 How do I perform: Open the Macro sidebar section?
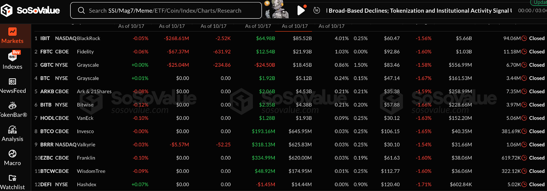coord(12,158)
